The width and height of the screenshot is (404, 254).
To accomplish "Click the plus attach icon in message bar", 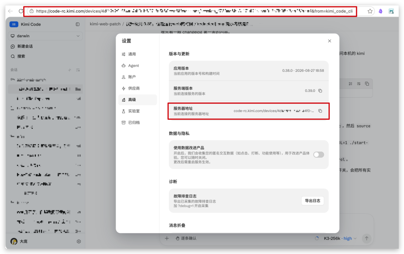I will tap(167, 238).
